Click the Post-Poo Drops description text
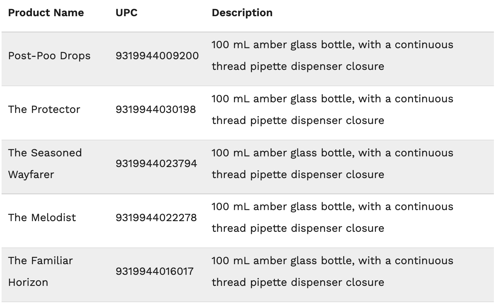Image resolution: width=501 pixels, height=308 pixels. tap(333, 55)
